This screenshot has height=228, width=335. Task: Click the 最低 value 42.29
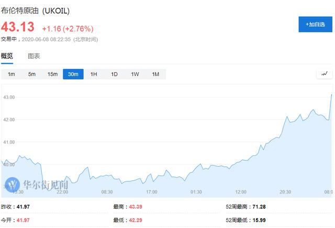pos(136,220)
